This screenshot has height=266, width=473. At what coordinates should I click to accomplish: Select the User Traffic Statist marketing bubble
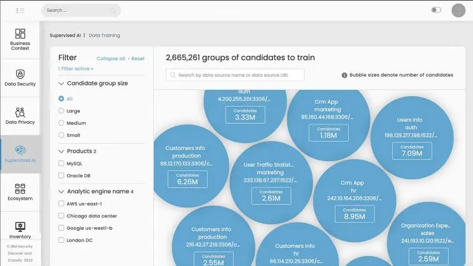271,183
